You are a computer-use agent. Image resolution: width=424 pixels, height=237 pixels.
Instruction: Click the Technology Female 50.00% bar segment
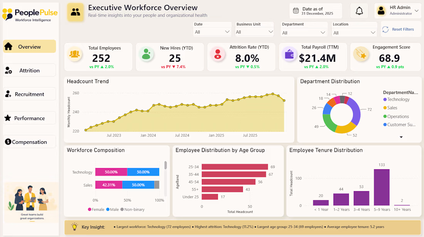(111, 172)
